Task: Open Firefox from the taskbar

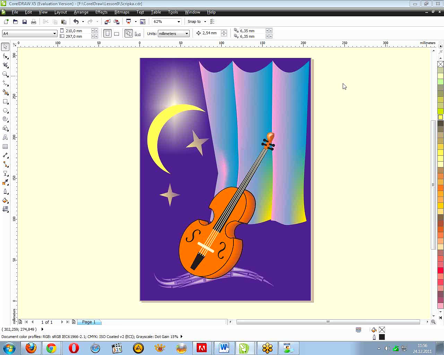Action: pos(31,348)
